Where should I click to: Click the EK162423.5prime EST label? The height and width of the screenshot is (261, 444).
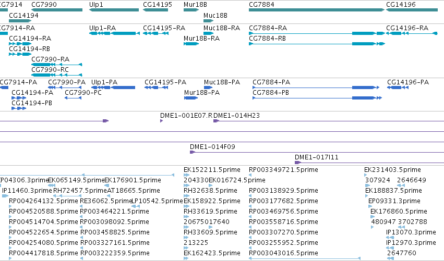tap(212, 254)
